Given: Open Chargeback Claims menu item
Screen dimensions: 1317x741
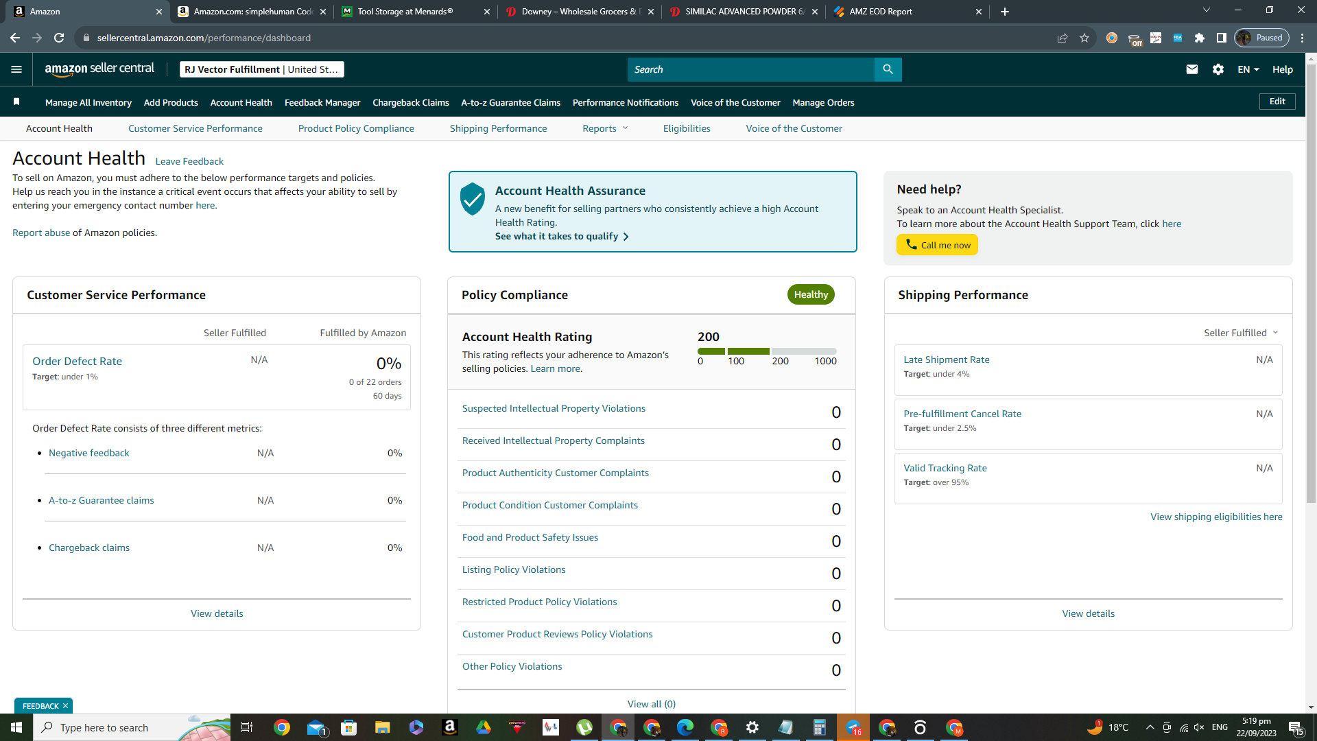Looking at the screenshot, I should point(411,102).
